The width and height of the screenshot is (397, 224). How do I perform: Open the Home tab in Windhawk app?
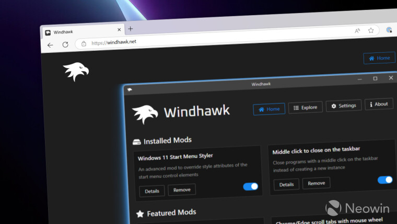[x=269, y=109]
